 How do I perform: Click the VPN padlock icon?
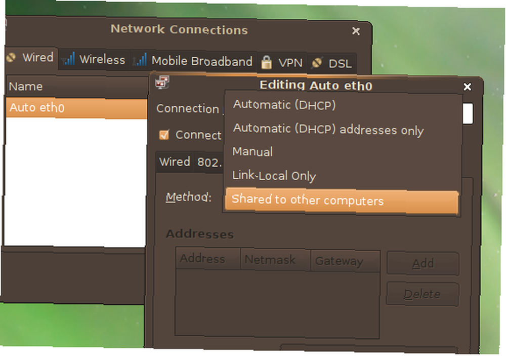pyautogui.click(x=266, y=62)
